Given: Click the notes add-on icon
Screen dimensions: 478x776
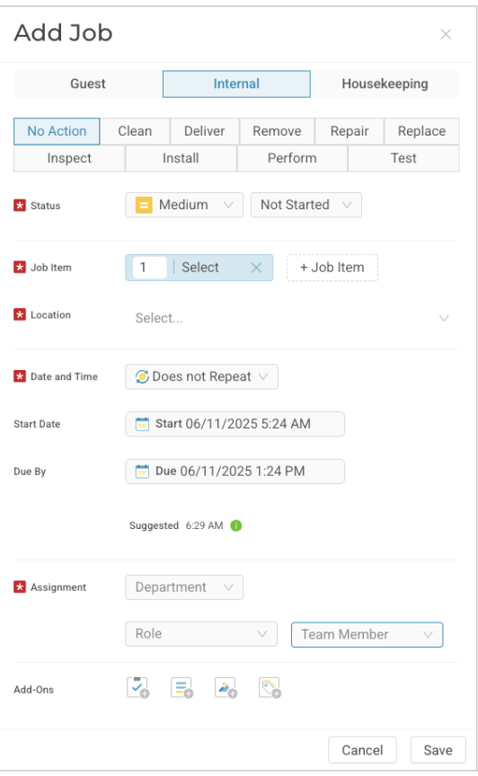Looking at the screenshot, I should click(x=181, y=687).
